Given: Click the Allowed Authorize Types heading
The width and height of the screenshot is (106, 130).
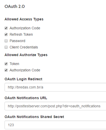Looking at the screenshot, I should tap(26, 55).
